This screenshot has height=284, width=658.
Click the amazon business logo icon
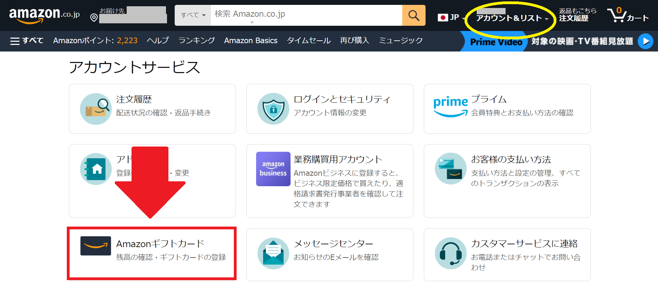273,169
